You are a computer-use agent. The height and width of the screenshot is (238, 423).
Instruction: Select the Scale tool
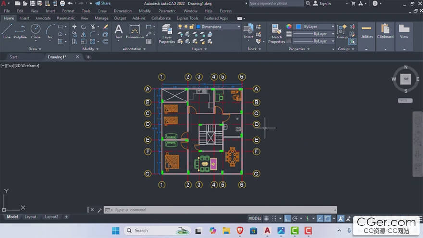(84, 41)
